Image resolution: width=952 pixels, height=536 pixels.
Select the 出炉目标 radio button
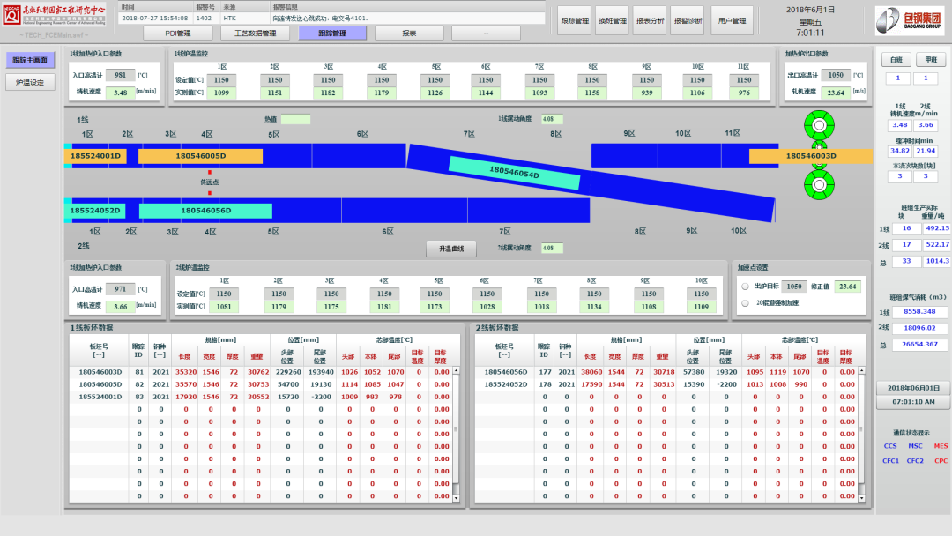(x=746, y=287)
